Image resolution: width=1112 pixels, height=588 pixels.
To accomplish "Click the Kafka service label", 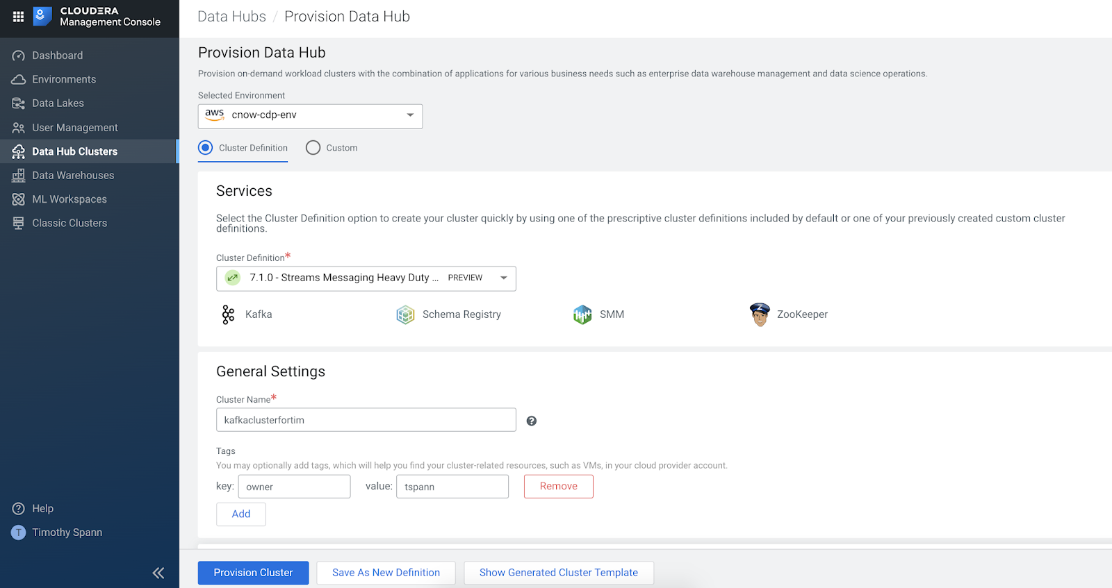I will point(259,314).
